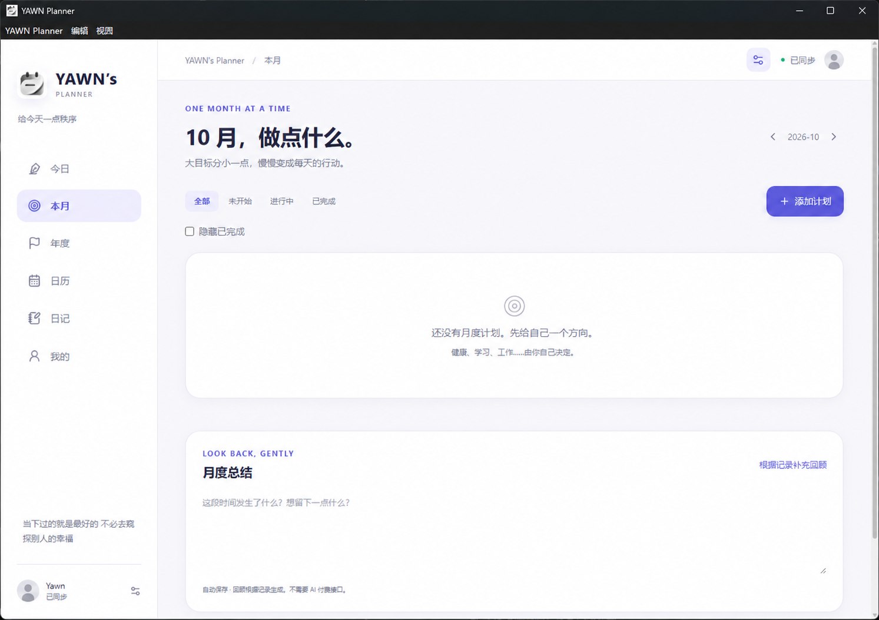Screen dimensions: 879x620
Task: Open the 视图 menu
Action: coord(105,31)
